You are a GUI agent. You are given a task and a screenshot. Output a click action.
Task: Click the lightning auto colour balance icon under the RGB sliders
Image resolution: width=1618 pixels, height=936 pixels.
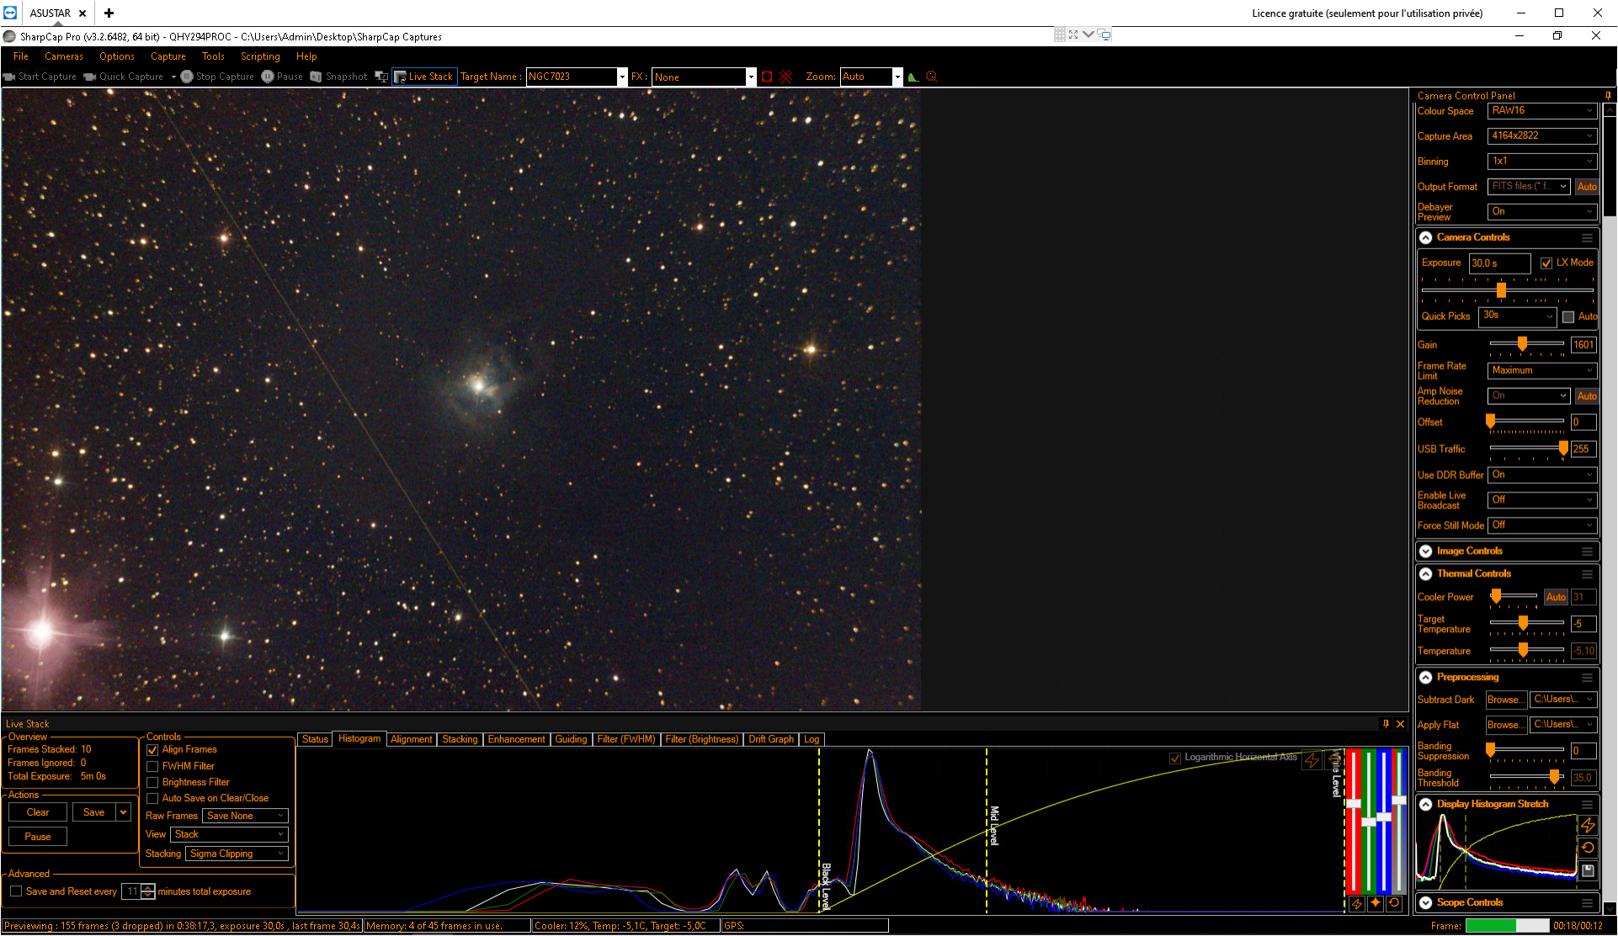1357,903
